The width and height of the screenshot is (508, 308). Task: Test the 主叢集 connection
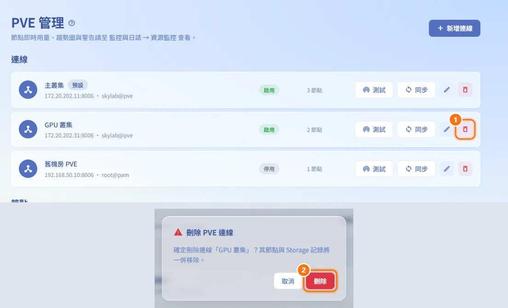point(374,90)
